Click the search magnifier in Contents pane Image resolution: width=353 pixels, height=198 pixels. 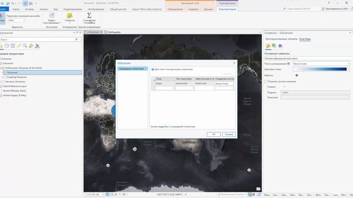point(76,40)
